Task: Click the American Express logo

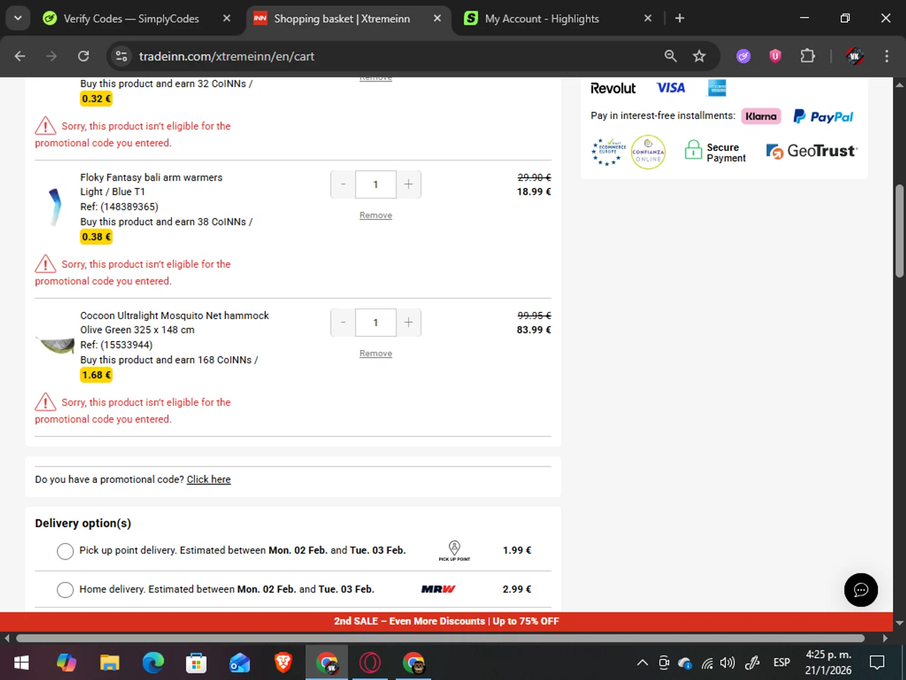Action: (x=717, y=88)
